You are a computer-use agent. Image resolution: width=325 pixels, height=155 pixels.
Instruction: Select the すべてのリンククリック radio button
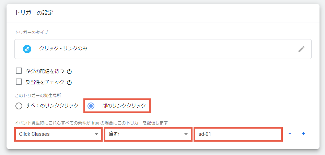click(19, 106)
